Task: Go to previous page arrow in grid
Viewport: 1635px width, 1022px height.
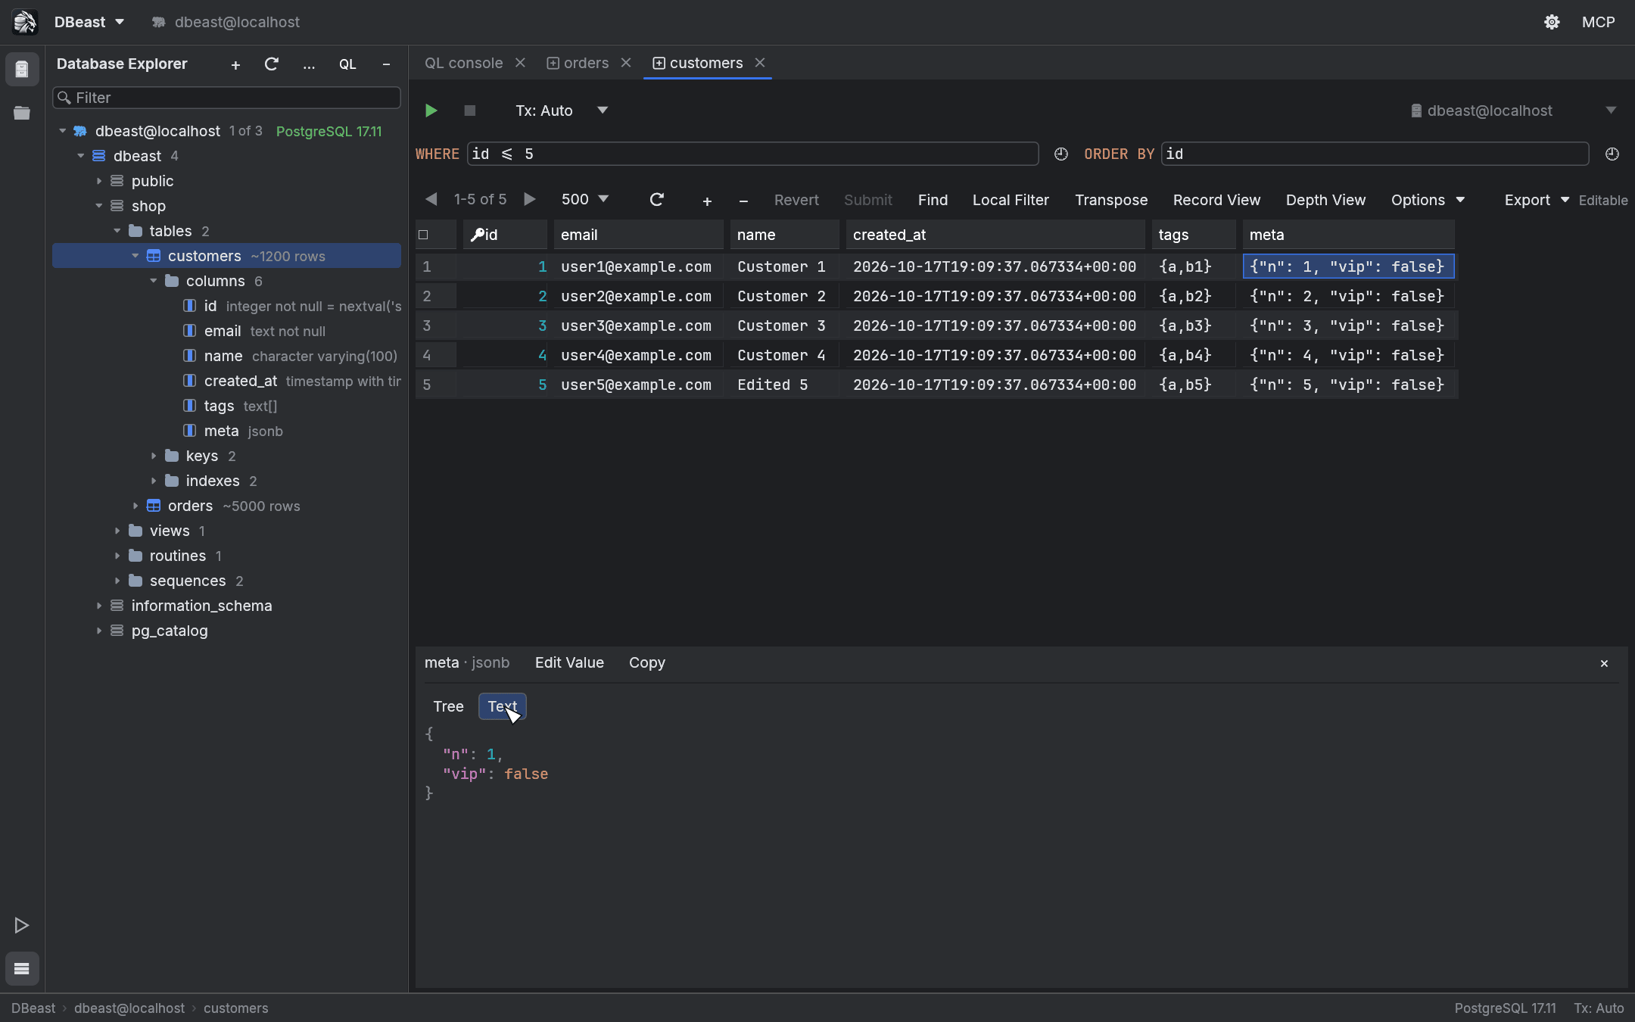Action: point(431,199)
